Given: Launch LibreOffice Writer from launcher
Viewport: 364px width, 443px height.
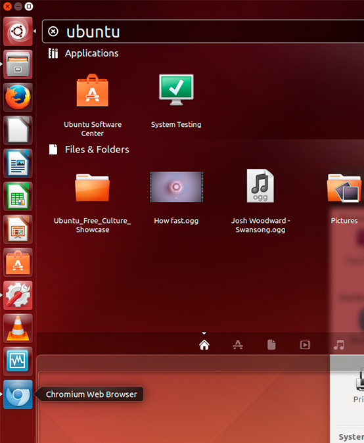Looking at the screenshot, I should click(18, 163).
